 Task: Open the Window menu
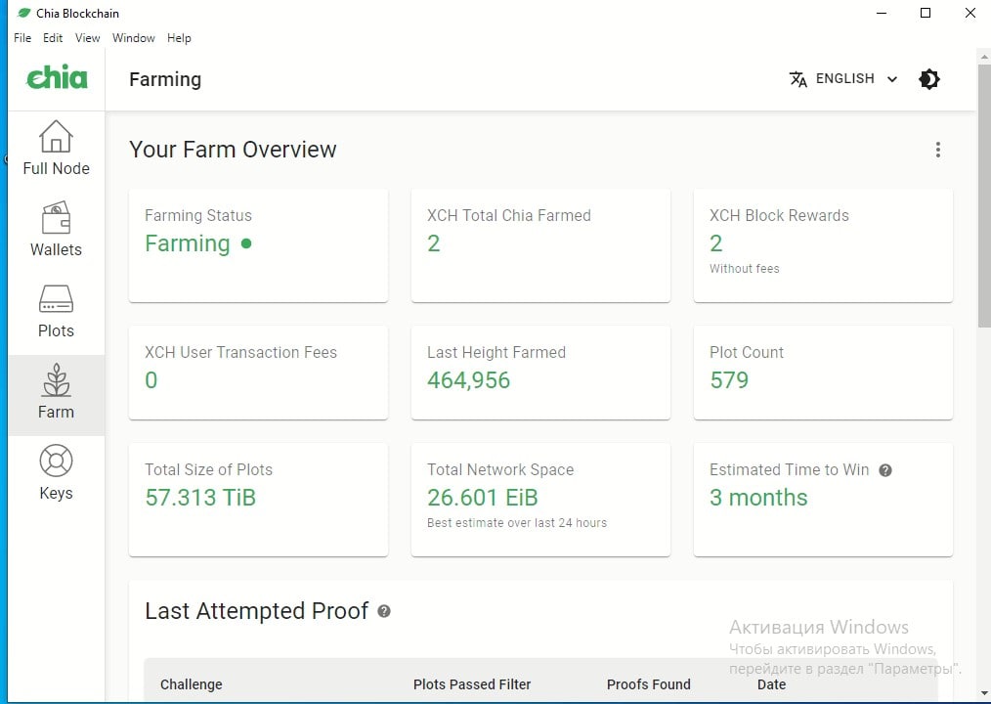coord(133,38)
